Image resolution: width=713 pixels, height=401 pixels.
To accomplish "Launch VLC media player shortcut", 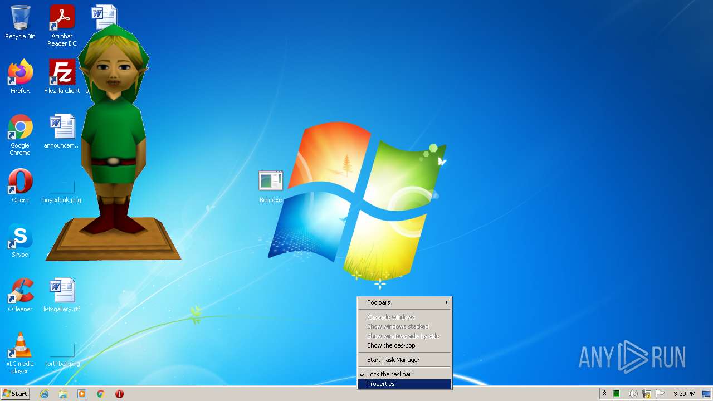I will [20, 353].
